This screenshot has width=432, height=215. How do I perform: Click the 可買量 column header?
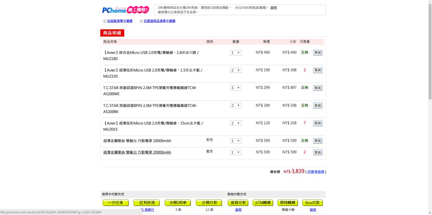(x=305, y=42)
